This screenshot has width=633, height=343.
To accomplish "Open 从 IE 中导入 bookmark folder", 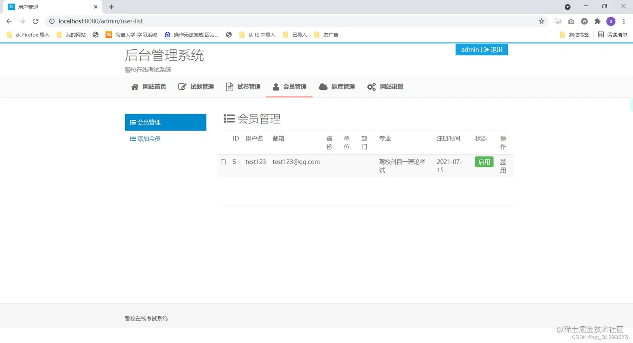I will [257, 35].
